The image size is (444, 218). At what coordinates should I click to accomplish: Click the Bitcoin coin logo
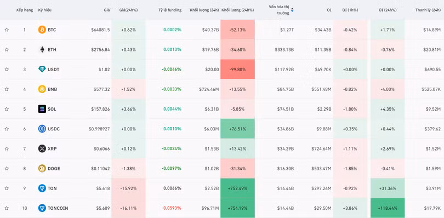tap(42, 30)
